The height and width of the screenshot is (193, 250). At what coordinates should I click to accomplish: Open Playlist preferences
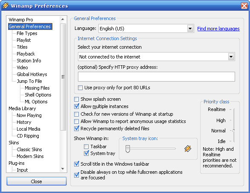(24, 40)
